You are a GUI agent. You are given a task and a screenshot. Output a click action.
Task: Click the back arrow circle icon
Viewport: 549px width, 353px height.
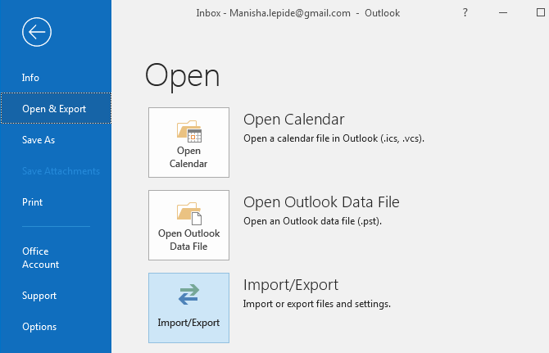click(x=37, y=32)
